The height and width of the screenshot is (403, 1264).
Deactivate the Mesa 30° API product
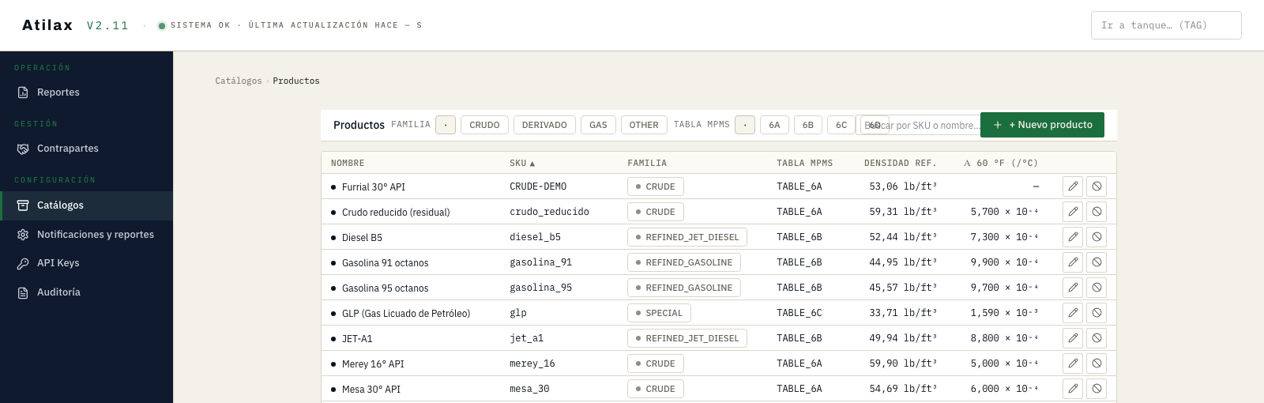point(1097,389)
